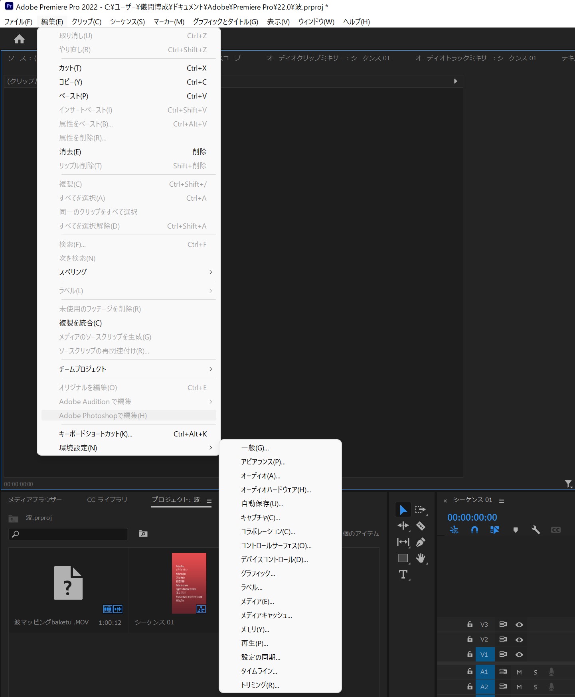Toggle lock on V2 track
575x697 pixels.
pyautogui.click(x=470, y=640)
